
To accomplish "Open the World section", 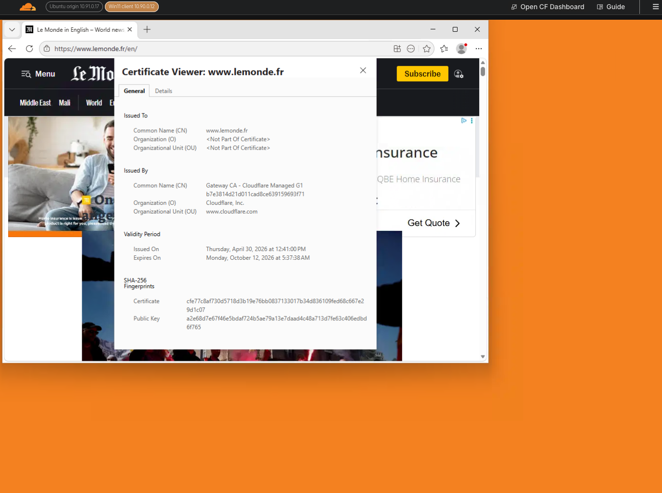I will click(x=94, y=103).
